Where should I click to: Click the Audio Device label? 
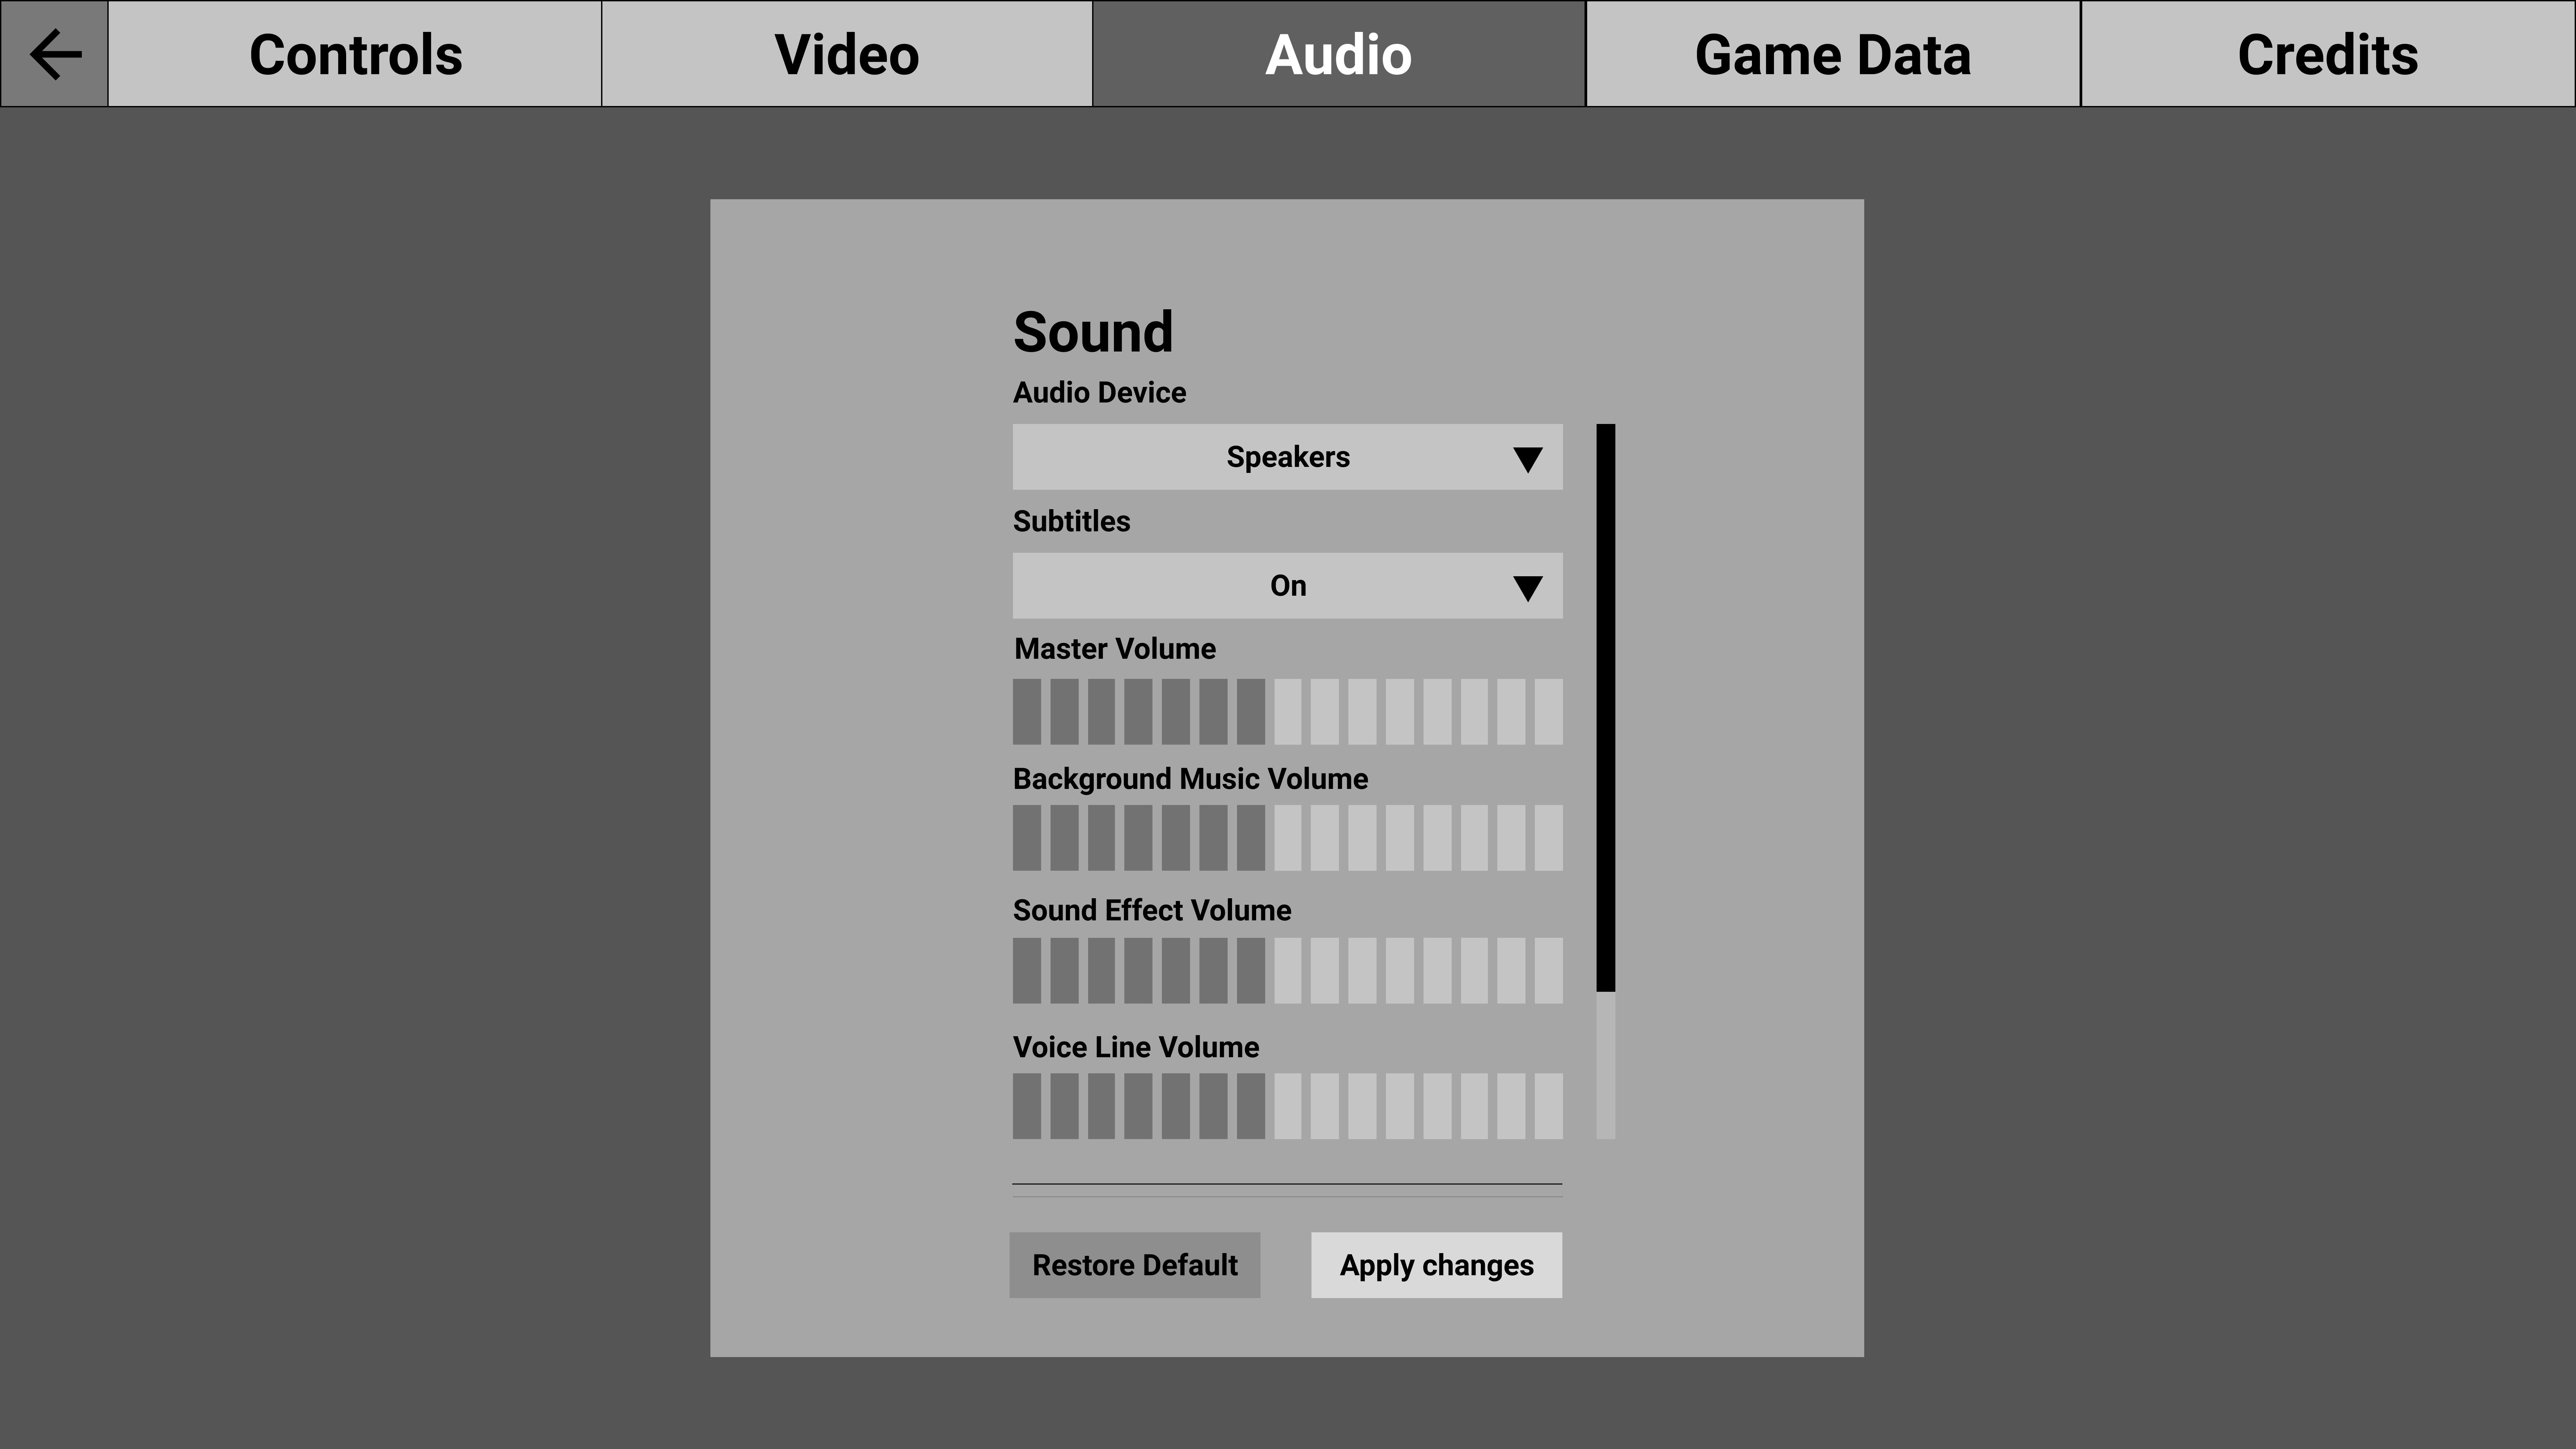coord(1100,392)
